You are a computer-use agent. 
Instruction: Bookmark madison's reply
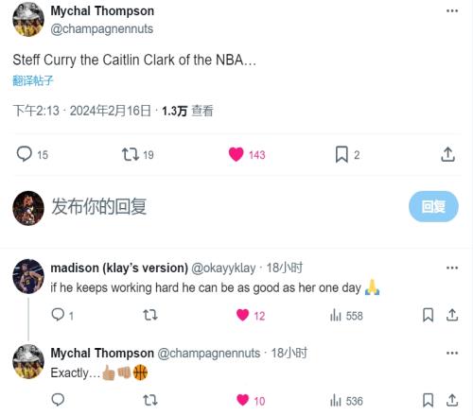click(428, 315)
